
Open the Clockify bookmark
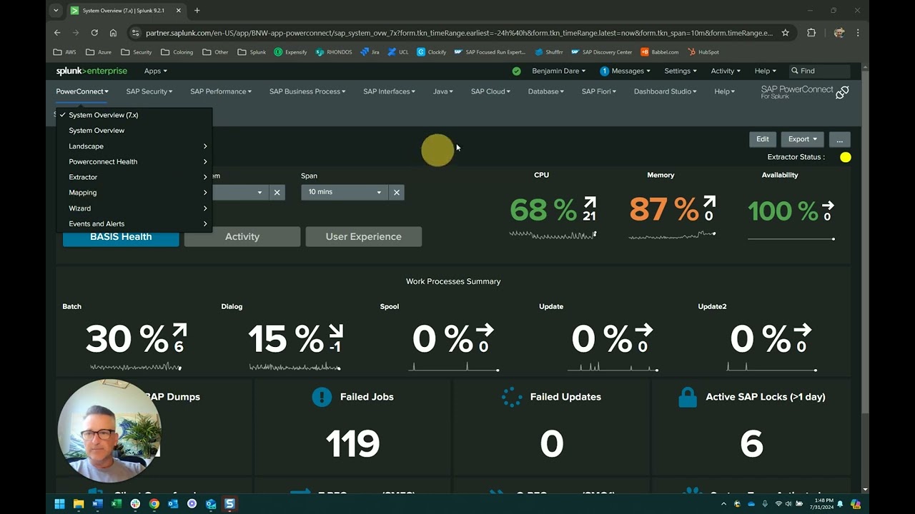pyautogui.click(x=432, y=52)
